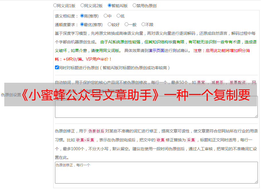This screenshot has height=189, width=261.
Task: Set 通顺度要求 to 不限
Action: point(143,24)
